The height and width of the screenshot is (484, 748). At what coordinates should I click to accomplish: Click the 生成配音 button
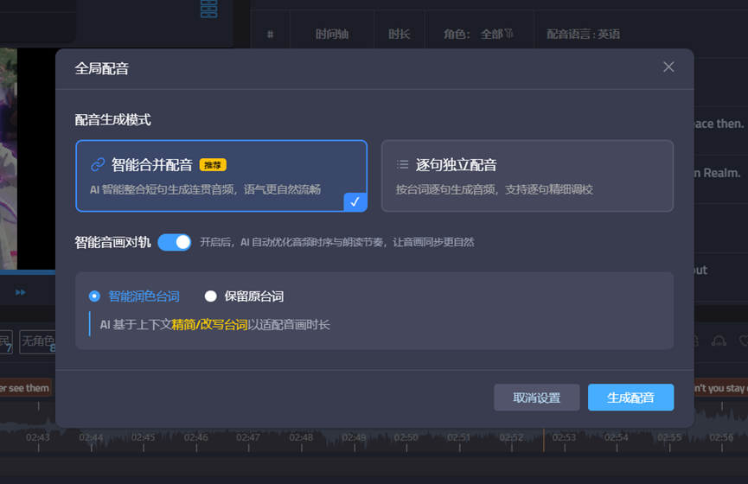point(630,398)
